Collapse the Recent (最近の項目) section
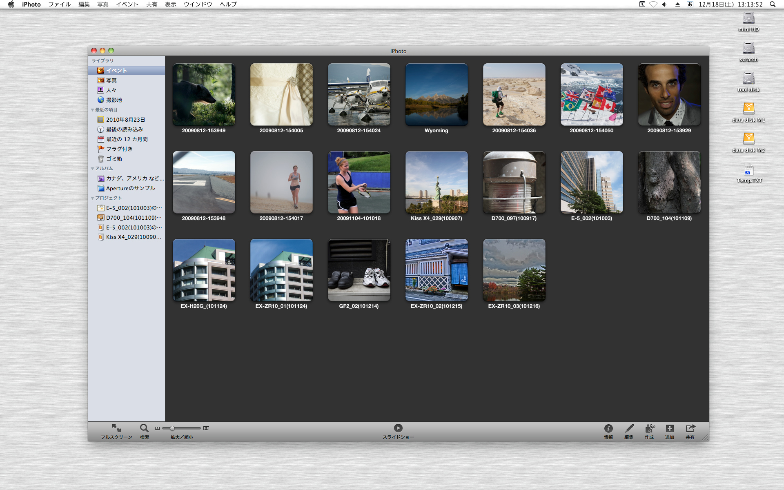 tap(92, 110)
